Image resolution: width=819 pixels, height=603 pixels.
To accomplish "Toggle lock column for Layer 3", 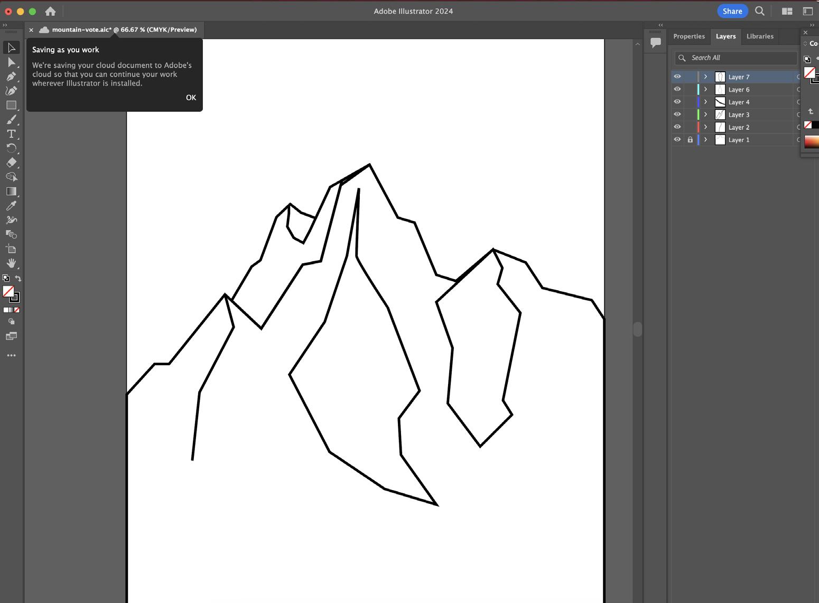I will (690, 114).
